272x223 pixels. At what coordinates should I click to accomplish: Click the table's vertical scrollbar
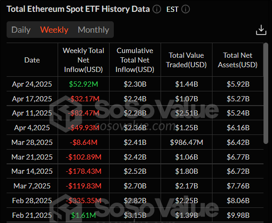tap(265, 93)
